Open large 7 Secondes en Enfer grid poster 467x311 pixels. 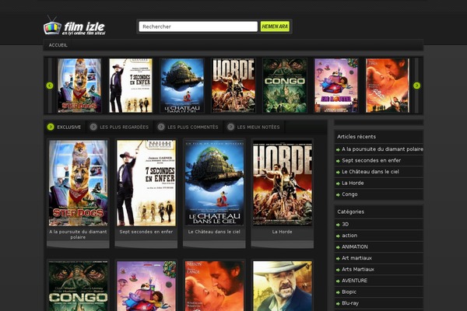pyautogui.click(x=146, y=183)
